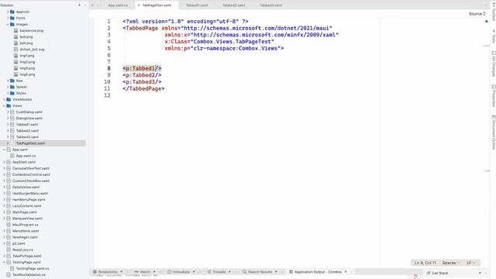
Task: Open the Search Results pad
Action: [x=260, y=272]
